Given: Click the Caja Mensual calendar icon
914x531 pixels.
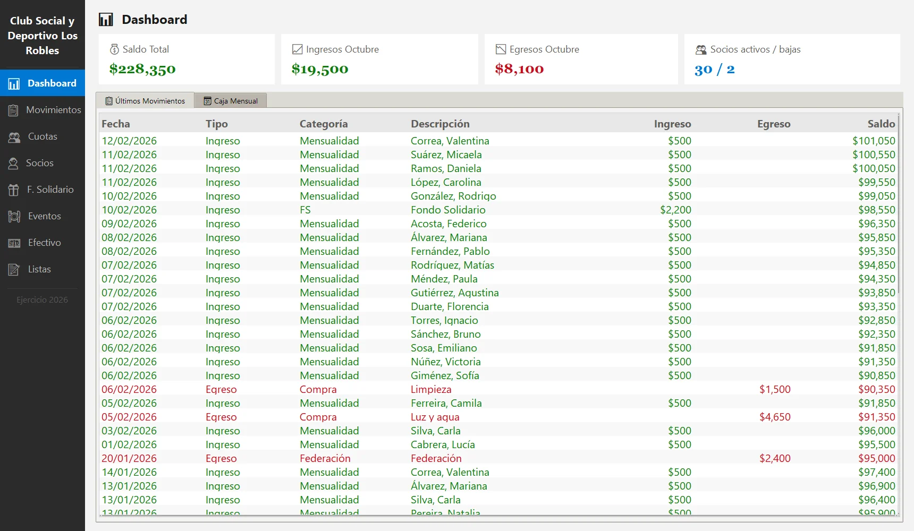Looking at the screenshot, I should (208, 101).
